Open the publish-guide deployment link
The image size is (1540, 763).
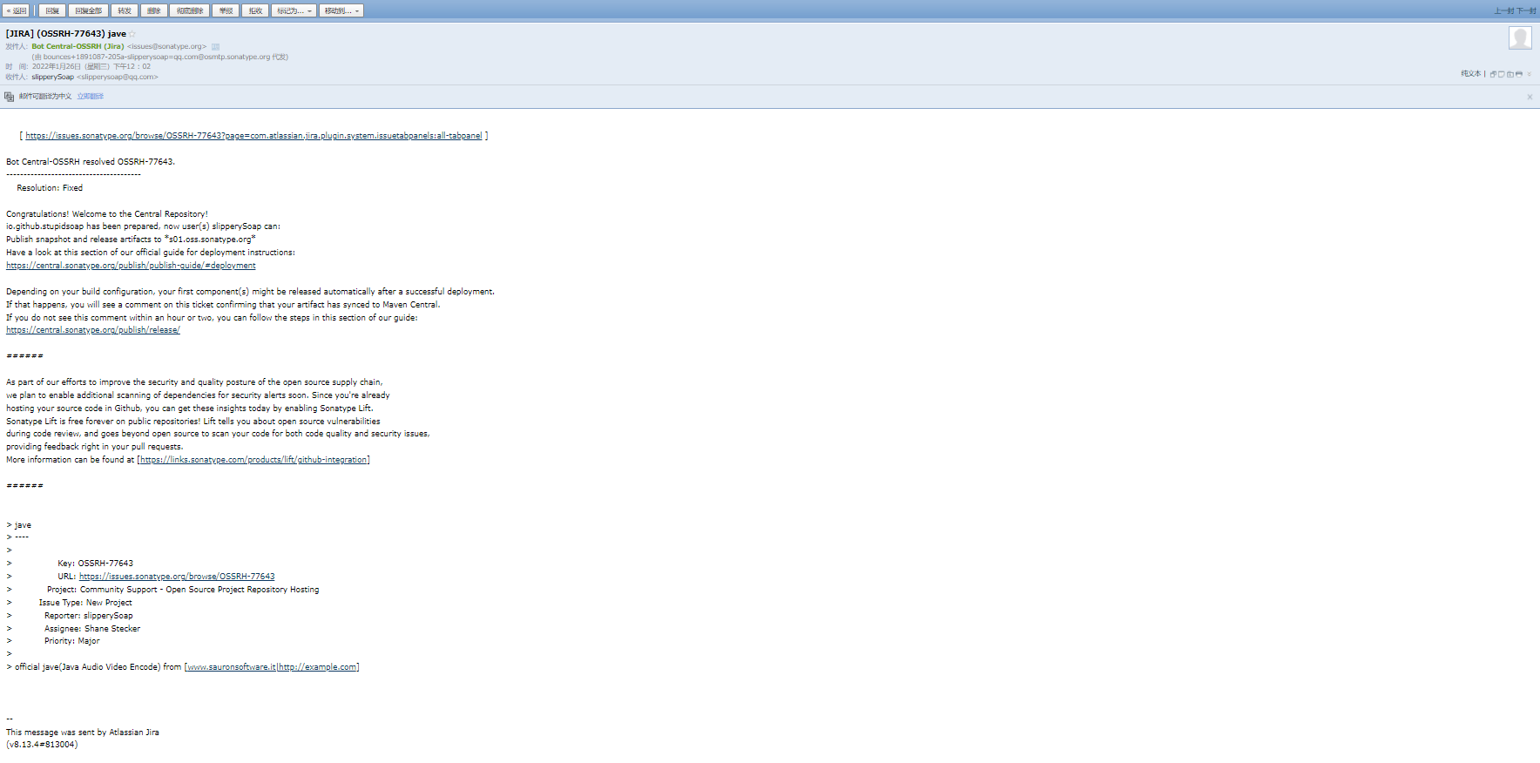[131, 266]
